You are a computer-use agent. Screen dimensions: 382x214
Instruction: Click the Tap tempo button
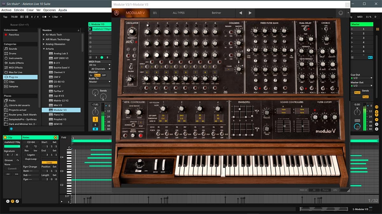[5, 17]
